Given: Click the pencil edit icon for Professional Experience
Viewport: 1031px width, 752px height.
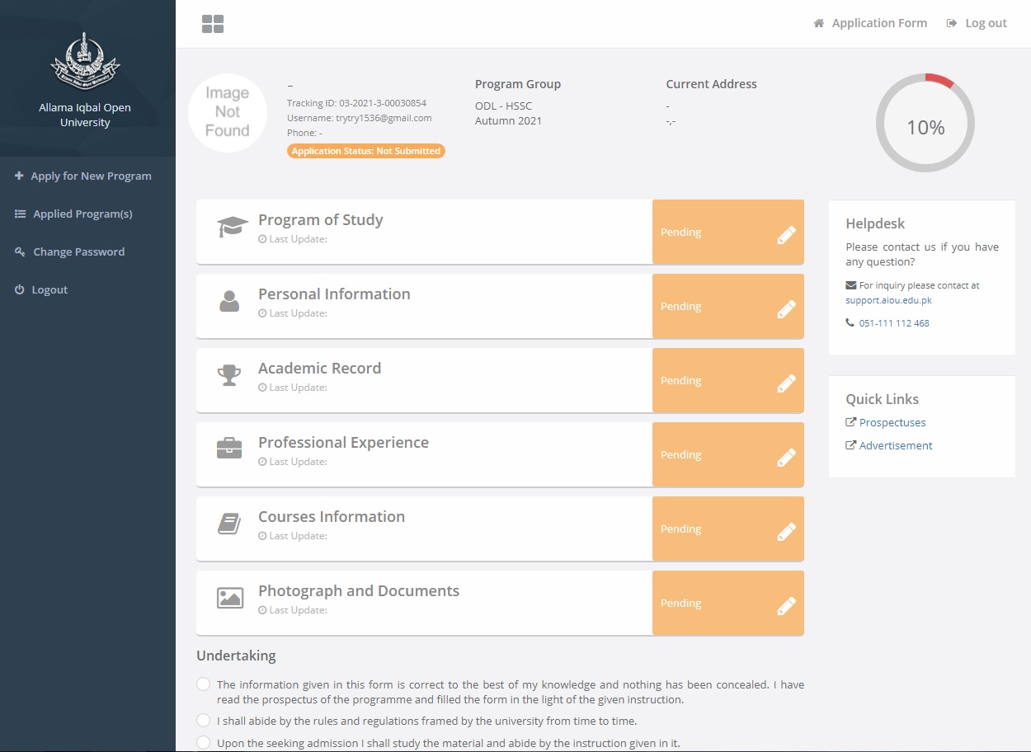Looking at the screenshot, I should 787,458.
